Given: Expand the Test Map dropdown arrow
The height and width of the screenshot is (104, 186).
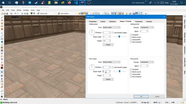Looking at the screenshot, I should tap(148, 14).
